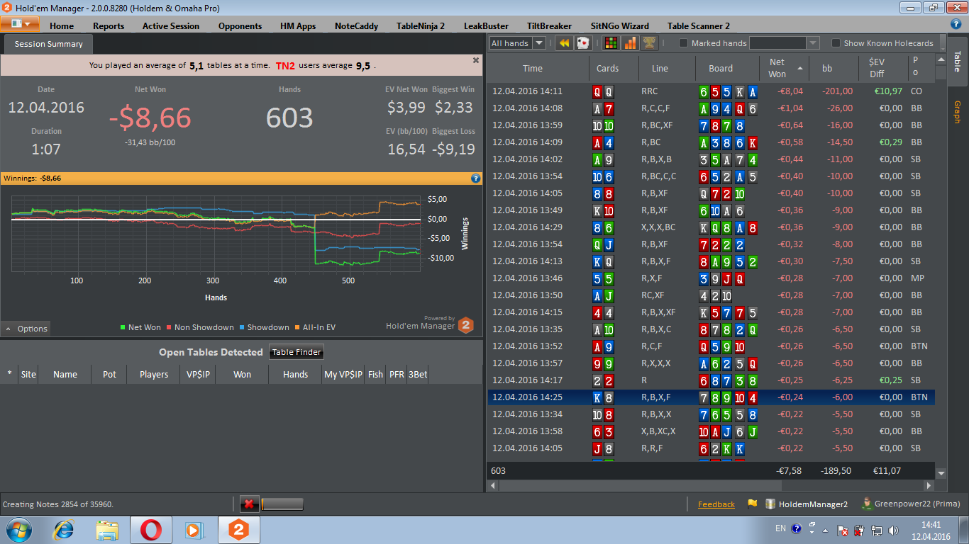Toggle Net Won legend entry
This screenshot has height=544, width=969.
(x=140, y=327)
